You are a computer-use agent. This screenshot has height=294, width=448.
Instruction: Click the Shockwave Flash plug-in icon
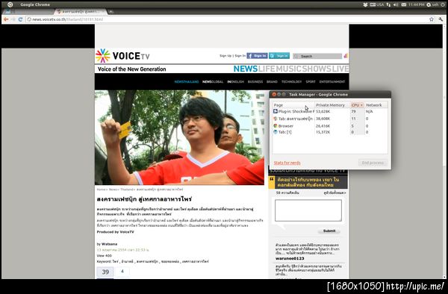[x=276, y=111]
